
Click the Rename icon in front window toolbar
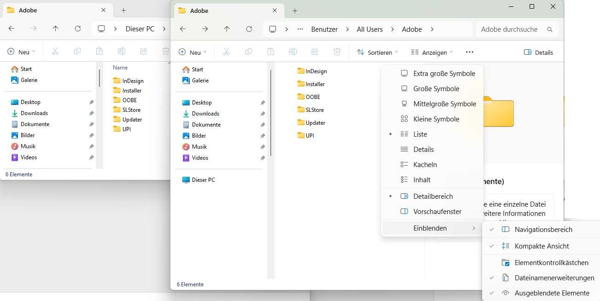pos(293,52)
